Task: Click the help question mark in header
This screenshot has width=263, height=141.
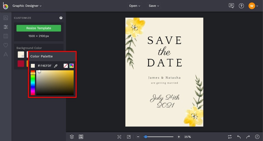Action: (x=241, y=6)
